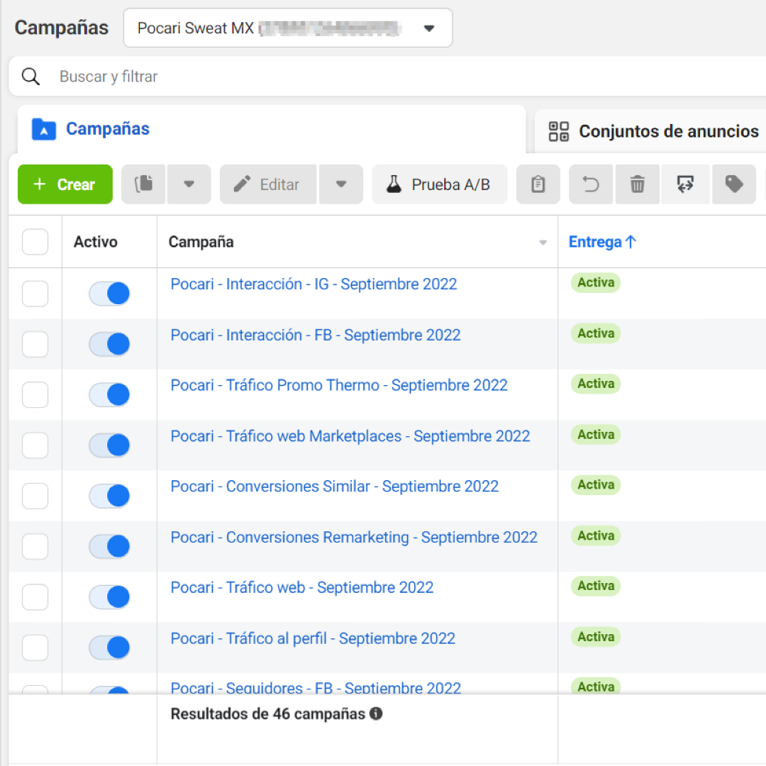Image resolution: width=766 pixels, height=766 pixels.
Task: Click the blue Campañas folder icon
Action: pos(44,129)
